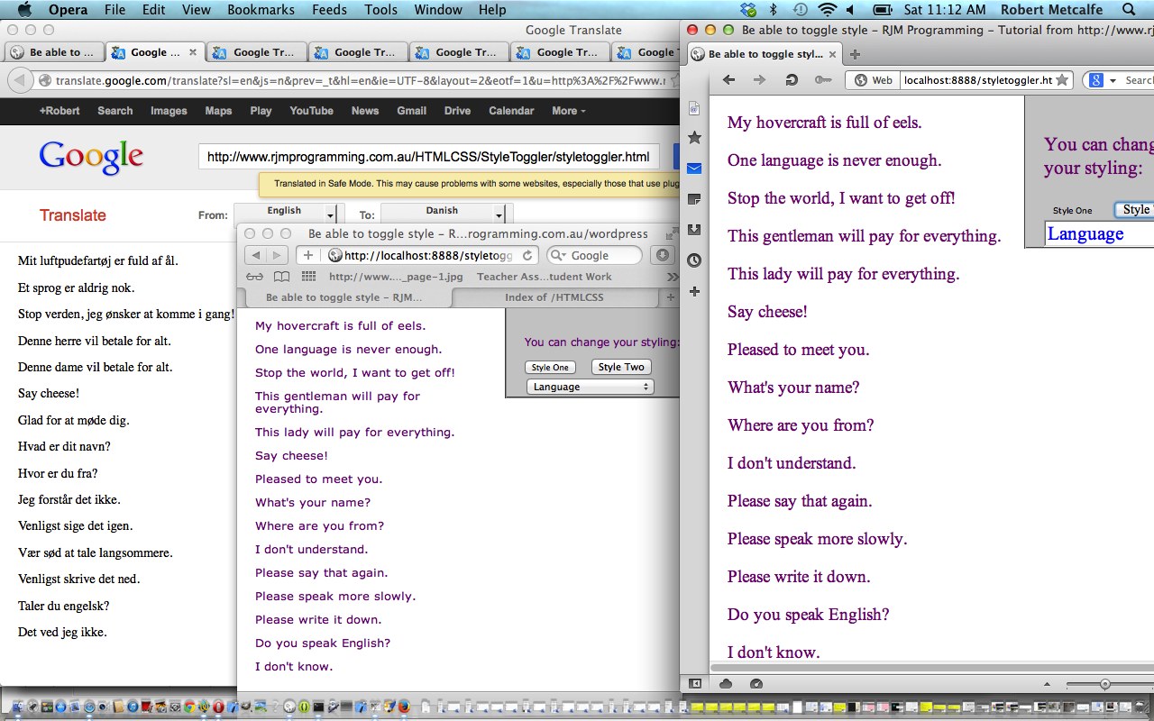The image size is (1154, 721).
Task: Click the back arrow in the Google Translate window
Action: tap(19, 80)
